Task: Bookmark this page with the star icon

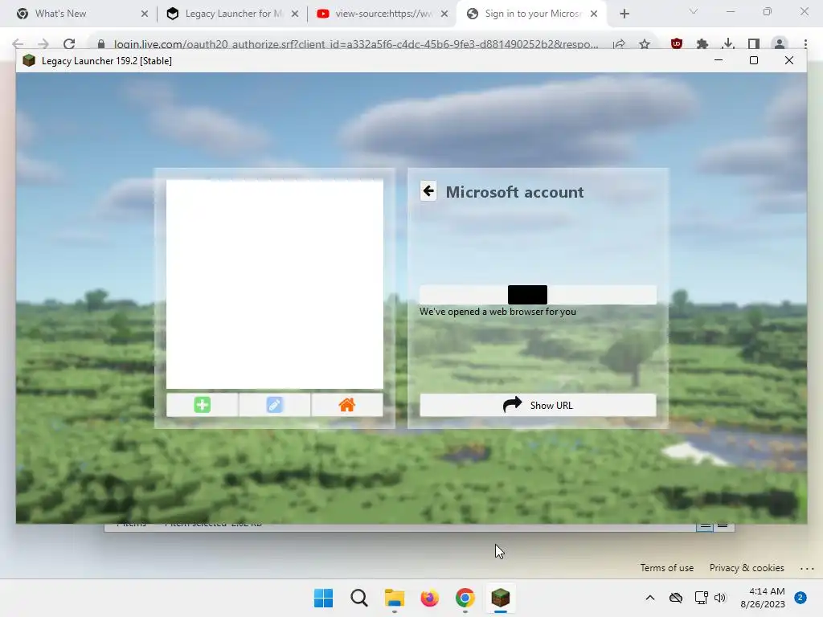Action: click(x=645, y=44)
